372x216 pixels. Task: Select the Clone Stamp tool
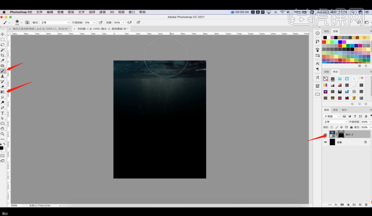[3, 76]
